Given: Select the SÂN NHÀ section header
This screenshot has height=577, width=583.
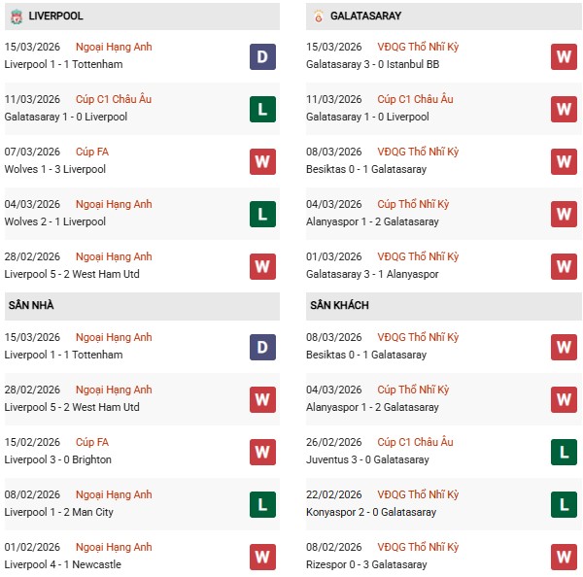Looking at the screenshot, I should pos(32,305).
